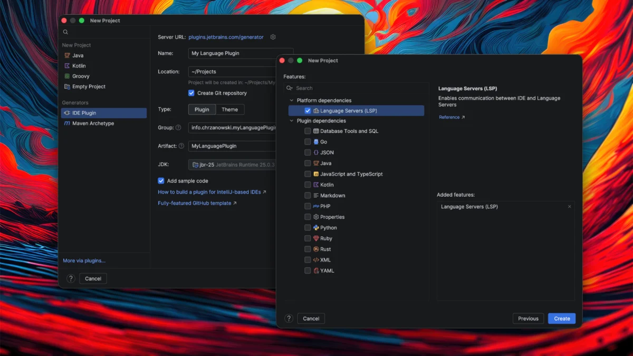Screen dimensions: 633x356
Task: Click the Groovy icon in the sidebar
Action: 67,76
